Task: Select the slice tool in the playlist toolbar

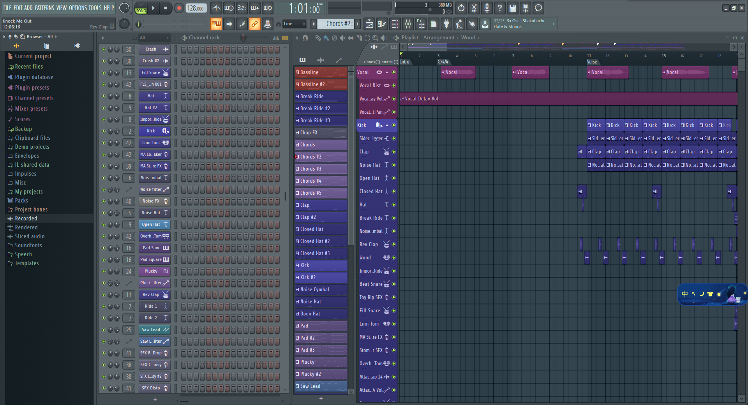Action: coord(359,38)
